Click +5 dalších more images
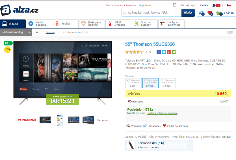 tap(103, 120)
